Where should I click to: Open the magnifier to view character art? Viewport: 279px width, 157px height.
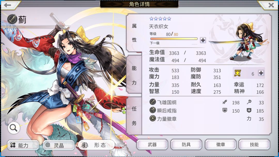pos(14,128)
